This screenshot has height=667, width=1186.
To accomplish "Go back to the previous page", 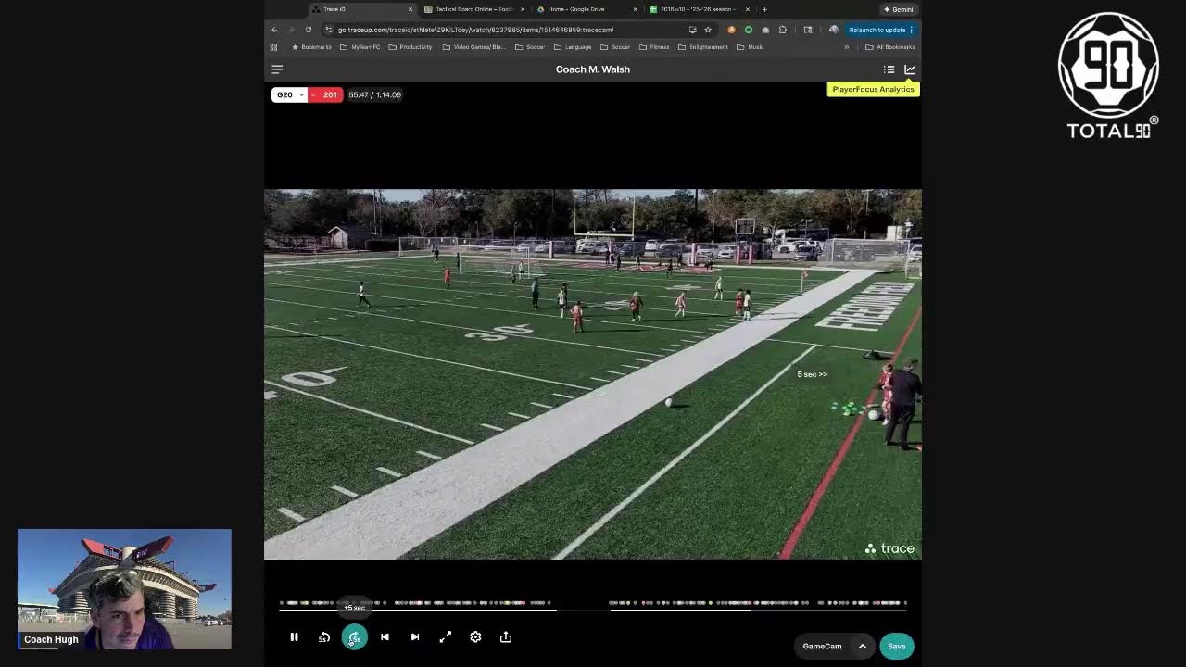I will 274,30.
